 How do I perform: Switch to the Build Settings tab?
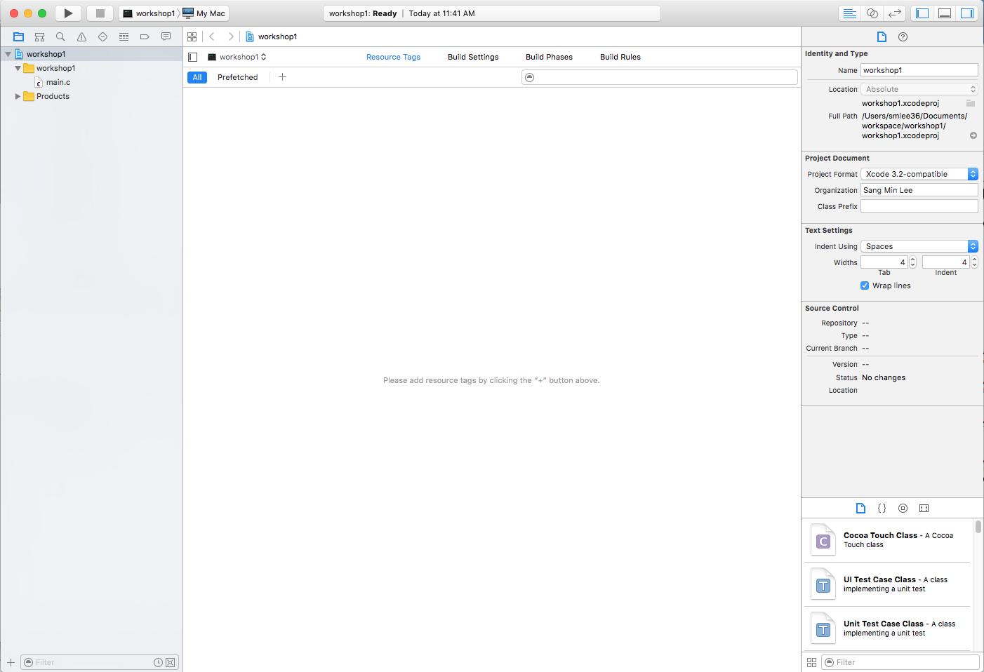(x=473, y=57)
